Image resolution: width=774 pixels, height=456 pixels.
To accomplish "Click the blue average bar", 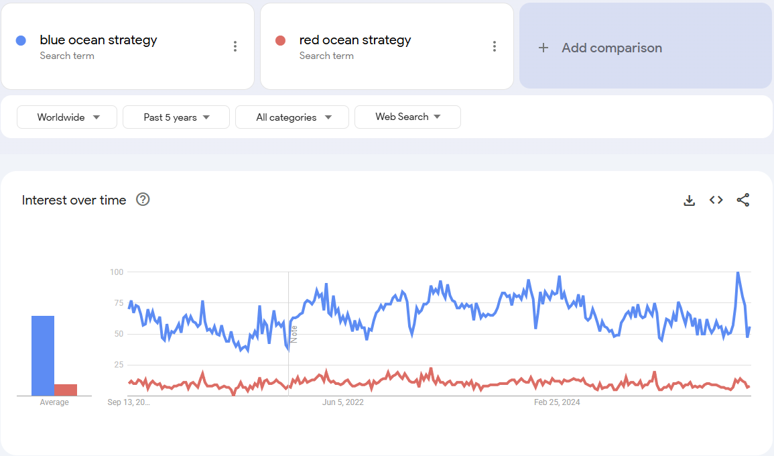I will pyautogui.click(x=43, y=355).
